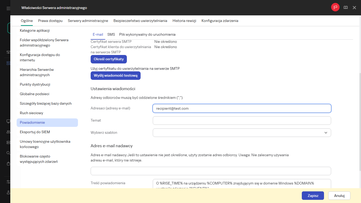The width and height of the screenshot is (361, 203).
Task: Click the Określ certyfikaty button
Action: coord(109,59)
